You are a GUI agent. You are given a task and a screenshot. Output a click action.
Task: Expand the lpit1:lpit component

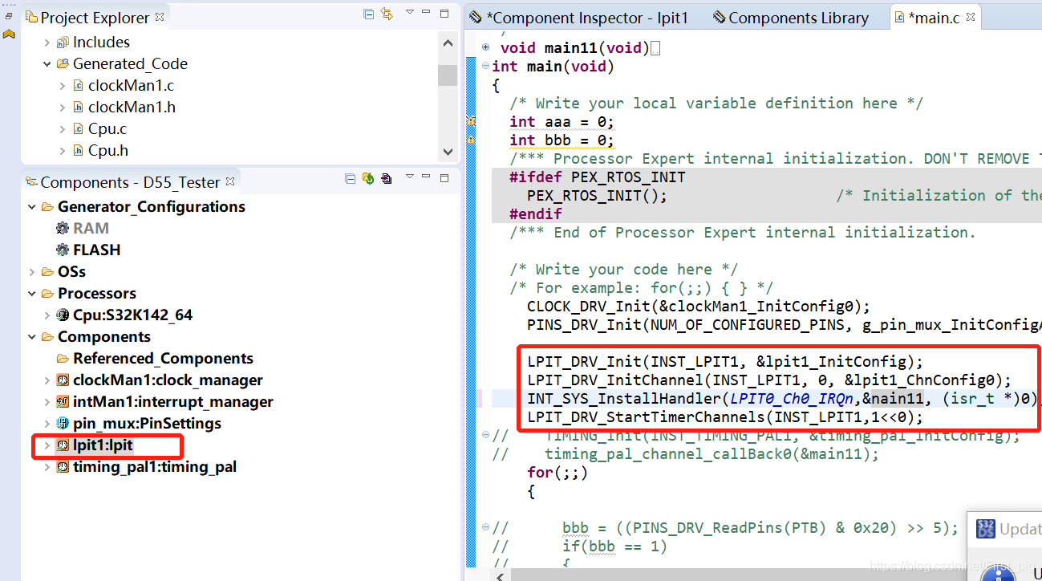47,445
